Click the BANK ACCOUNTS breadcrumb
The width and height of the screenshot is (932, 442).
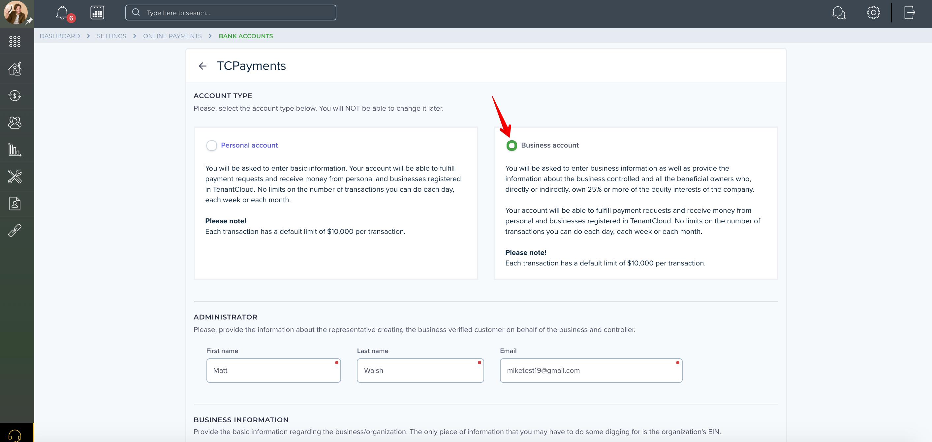(246, 36)
